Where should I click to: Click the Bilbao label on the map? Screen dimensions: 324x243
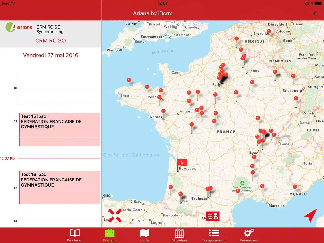tap(136, 201)
